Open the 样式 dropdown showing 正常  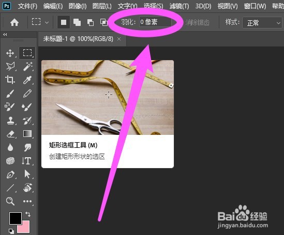coord(262,23)
